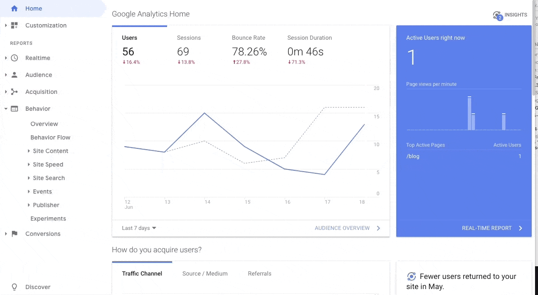Click the Google Analytics Home title
Image resolution: width=538 pixels, height=295 pixels.
[151, 14]
